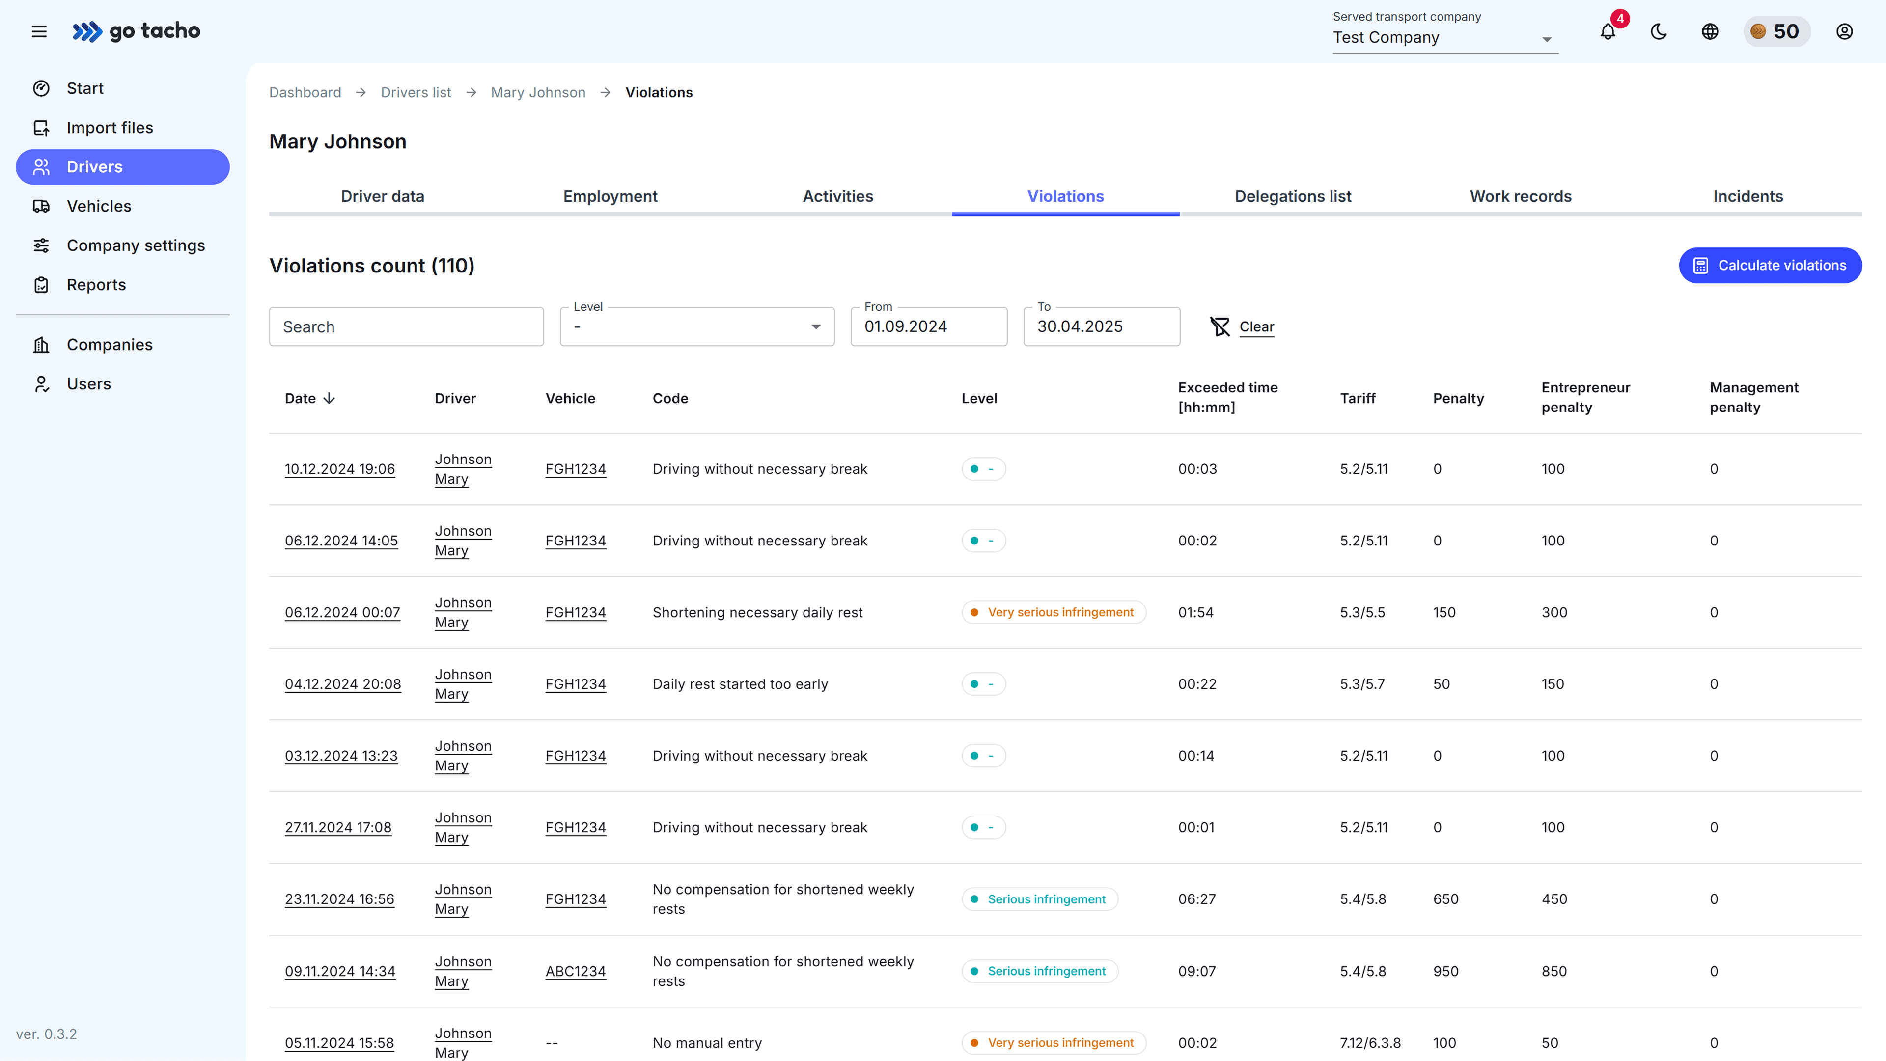This screenshot has width=1886, height=1061.
Task: Open the Reports section
Action: coord(122,285)
